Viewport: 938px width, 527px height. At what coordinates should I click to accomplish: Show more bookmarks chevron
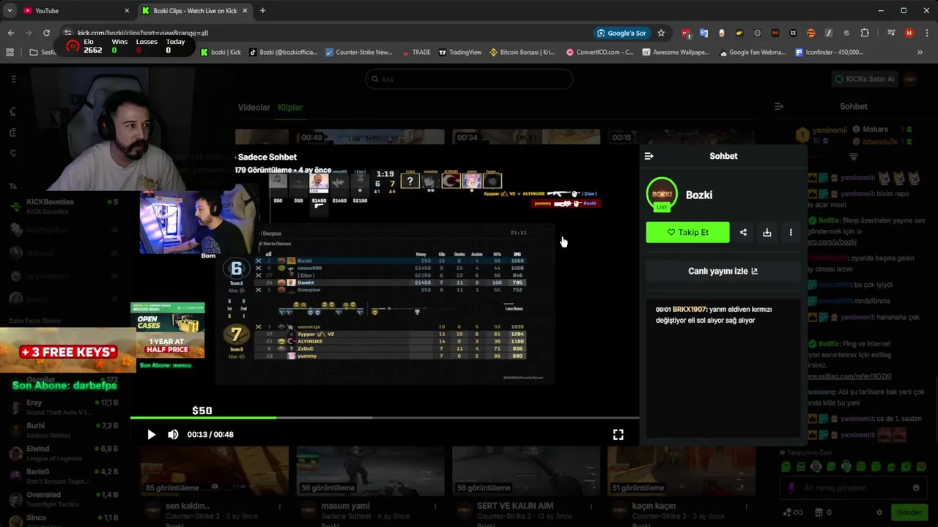(x=920, y=52)
